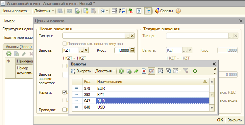Copy the selected currency in Валюты toolbar
The height and width of the screenshot is (125, 245).
pos(129,71)
